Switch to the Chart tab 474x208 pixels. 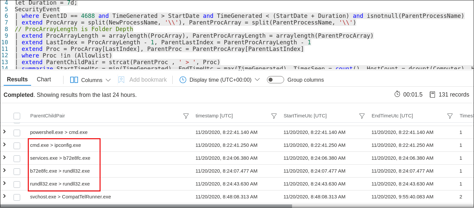(44, 79)
